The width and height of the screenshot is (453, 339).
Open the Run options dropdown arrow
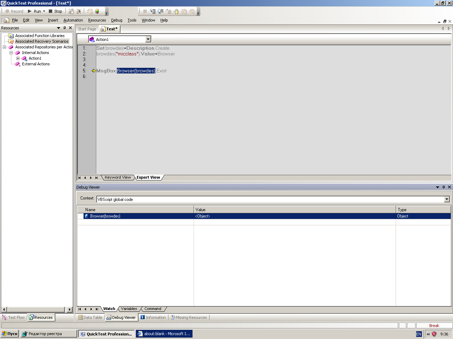tap(44, 11)
